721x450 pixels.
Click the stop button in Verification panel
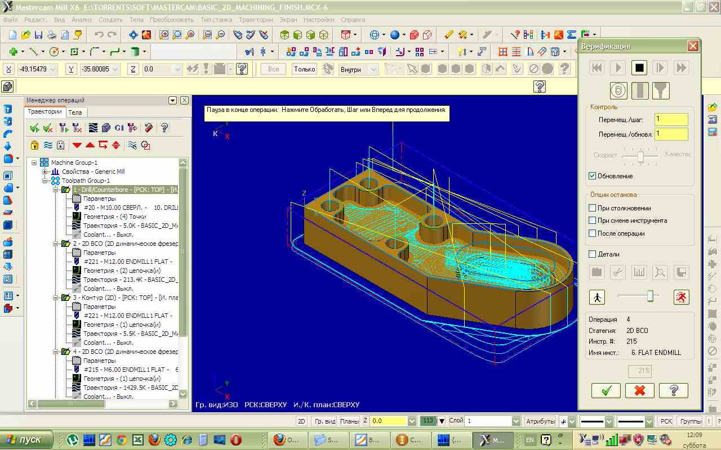[x=639, y=68]
